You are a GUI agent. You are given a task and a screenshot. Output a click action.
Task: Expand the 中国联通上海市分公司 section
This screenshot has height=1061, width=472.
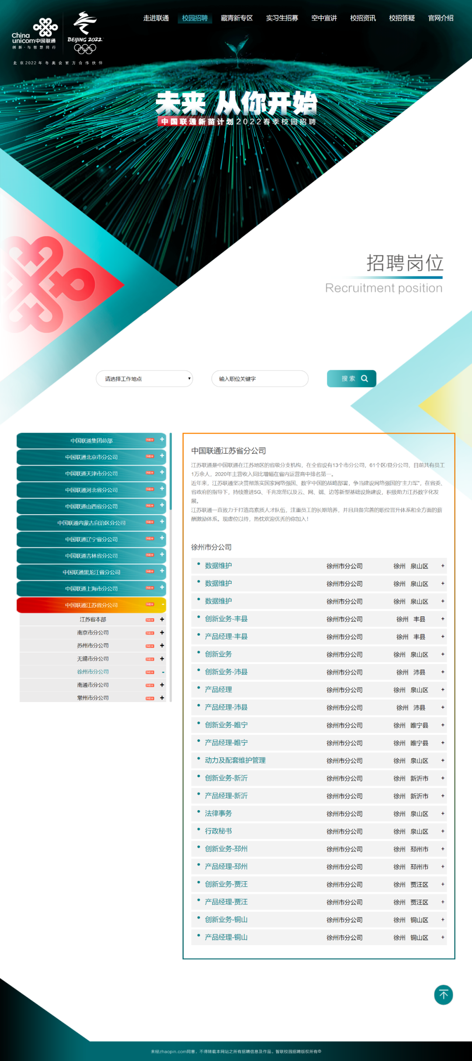(162, 588)
